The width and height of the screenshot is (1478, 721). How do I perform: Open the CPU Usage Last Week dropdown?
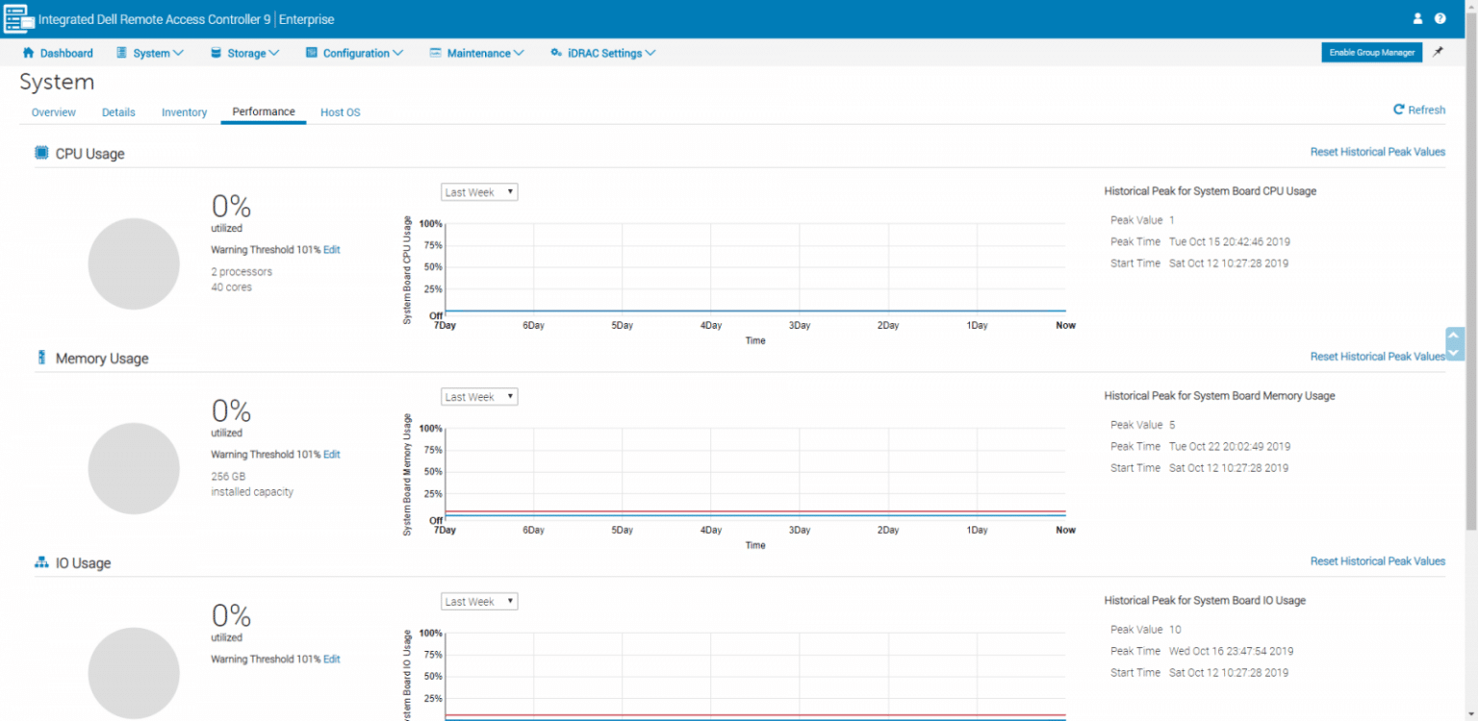coord(479,192)
